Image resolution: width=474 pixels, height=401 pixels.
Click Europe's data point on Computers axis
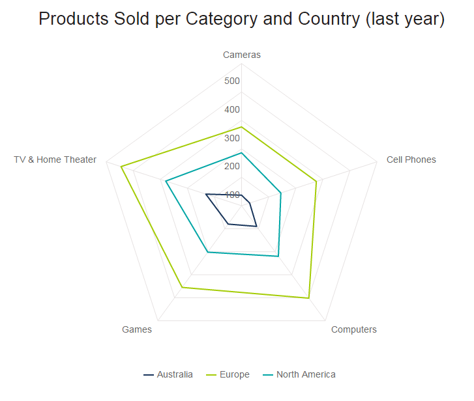pyautogui.click(x=308, y=298)
